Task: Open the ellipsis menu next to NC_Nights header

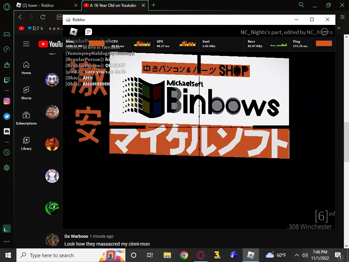Action: pos(324,31)
